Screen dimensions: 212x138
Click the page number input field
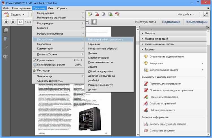click(20, 22)
